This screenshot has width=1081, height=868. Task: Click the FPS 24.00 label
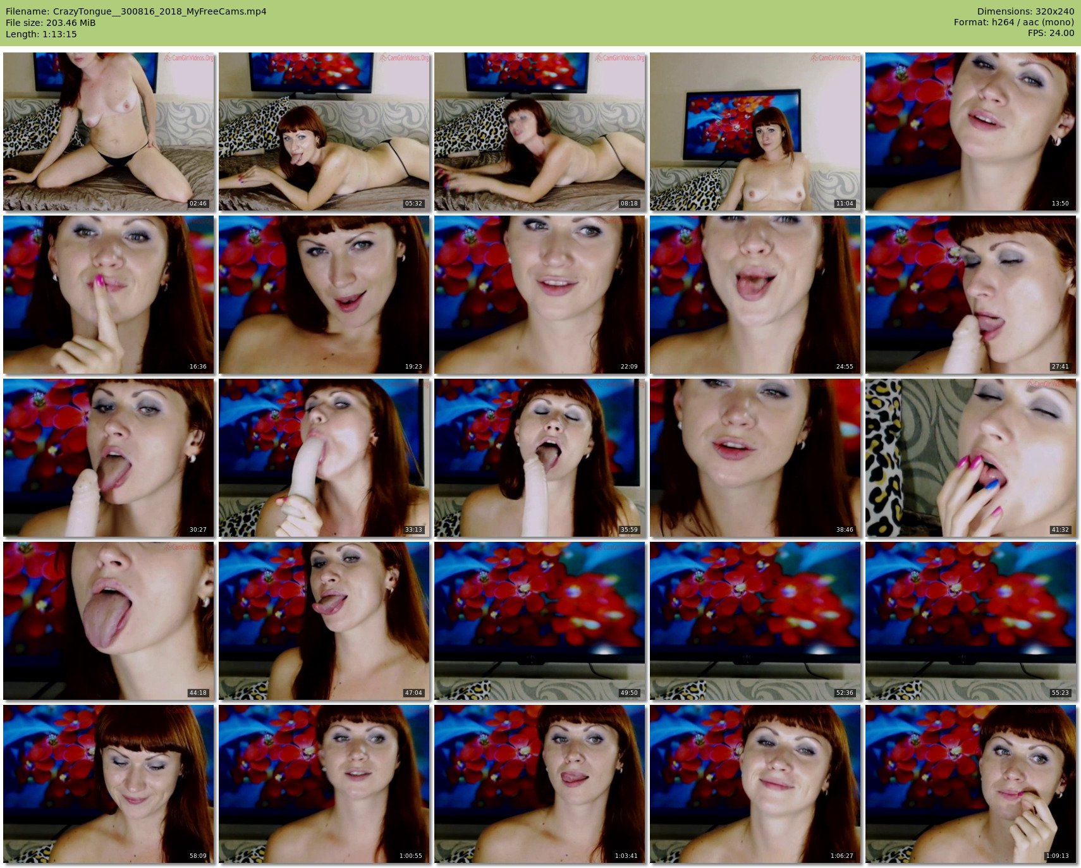point(1051,33)
